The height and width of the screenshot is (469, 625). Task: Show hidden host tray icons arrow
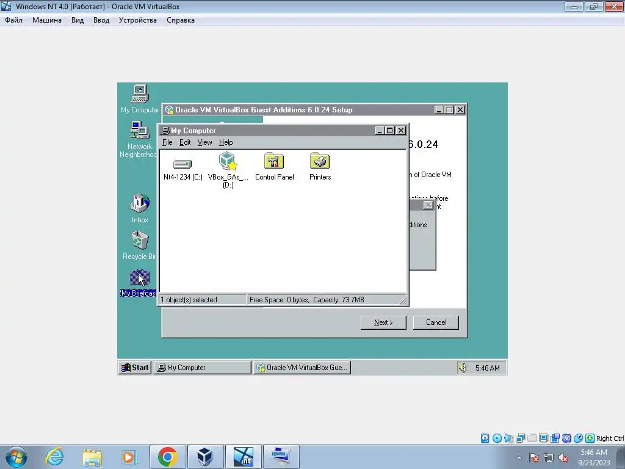click(x=519, y=458)
